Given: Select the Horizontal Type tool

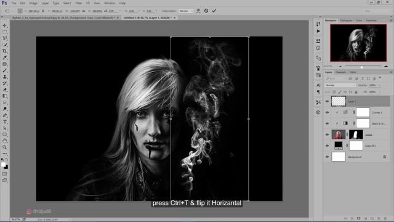Looking at the screenshot, I should (x=5, y=122).
